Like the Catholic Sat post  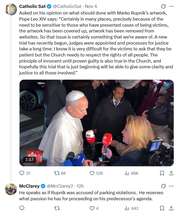point(92,173)
